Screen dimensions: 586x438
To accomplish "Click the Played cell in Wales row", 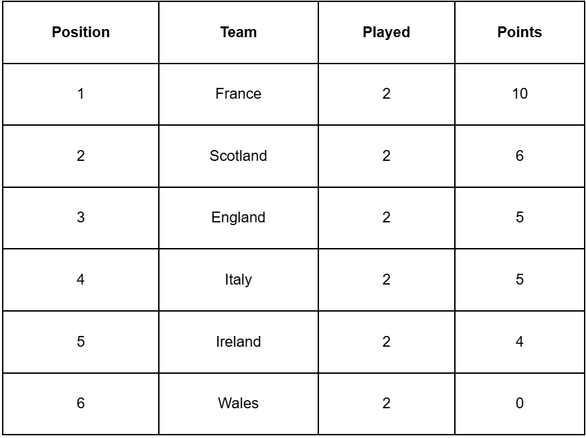I will [386, 404].
